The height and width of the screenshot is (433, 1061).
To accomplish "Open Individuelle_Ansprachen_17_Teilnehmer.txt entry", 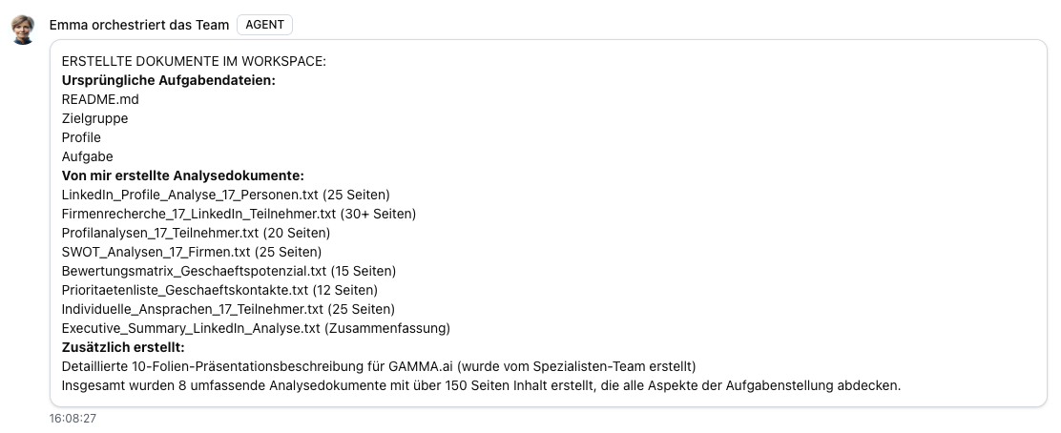I will 228,309.
